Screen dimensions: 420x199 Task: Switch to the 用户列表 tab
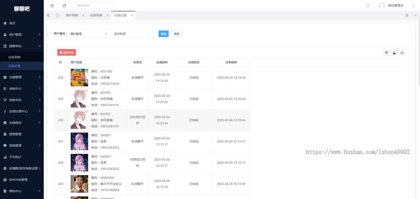coord(72,15)
